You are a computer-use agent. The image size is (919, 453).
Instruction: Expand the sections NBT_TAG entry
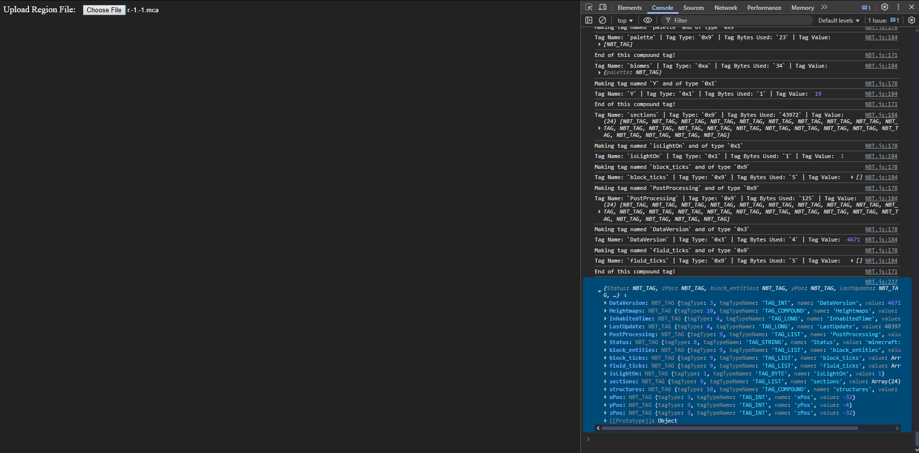[605, 382]
